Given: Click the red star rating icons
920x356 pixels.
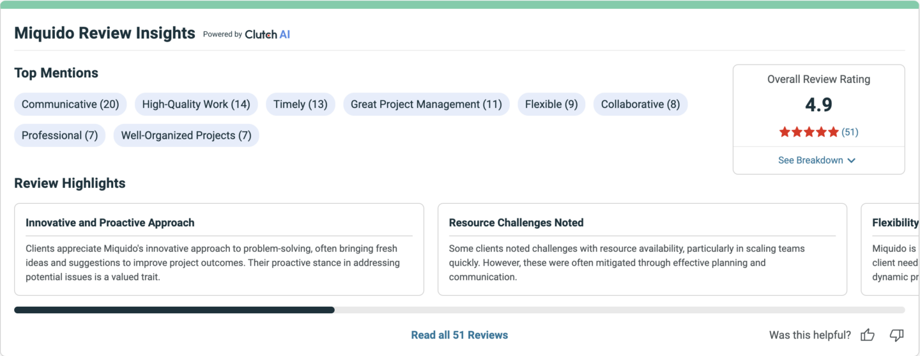Looking at the screenshot, I should [x=809, y=132].
